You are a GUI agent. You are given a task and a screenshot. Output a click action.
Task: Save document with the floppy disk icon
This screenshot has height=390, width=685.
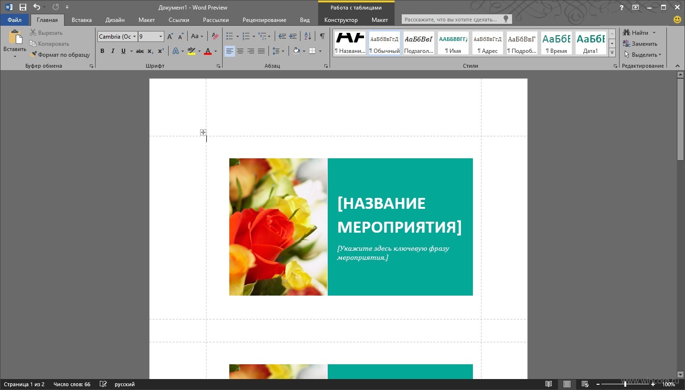23,7
